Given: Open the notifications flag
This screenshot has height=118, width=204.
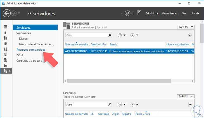Looking at the screenshot, I should click(139, 13).
